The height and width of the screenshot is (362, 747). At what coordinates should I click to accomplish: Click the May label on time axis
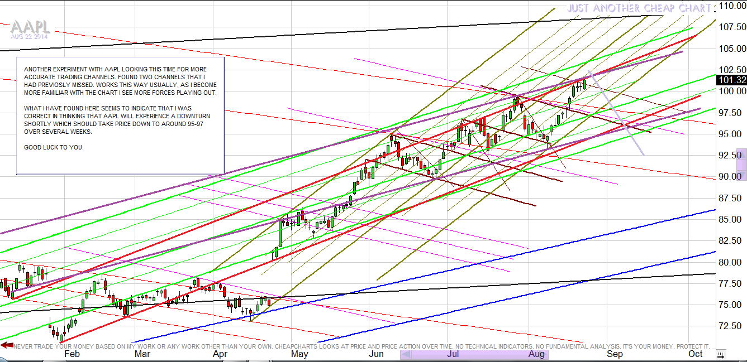coord(299,354)
